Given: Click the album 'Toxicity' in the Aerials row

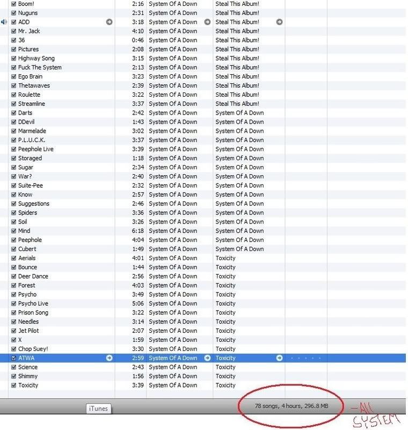Looking at the screenshot, I should [225, 258].
